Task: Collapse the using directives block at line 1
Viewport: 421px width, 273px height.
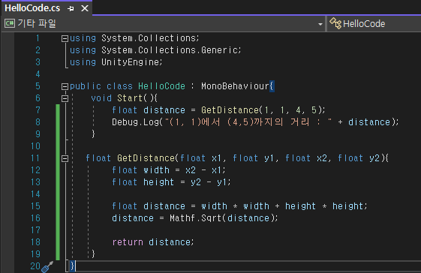Action: point(65,39)
